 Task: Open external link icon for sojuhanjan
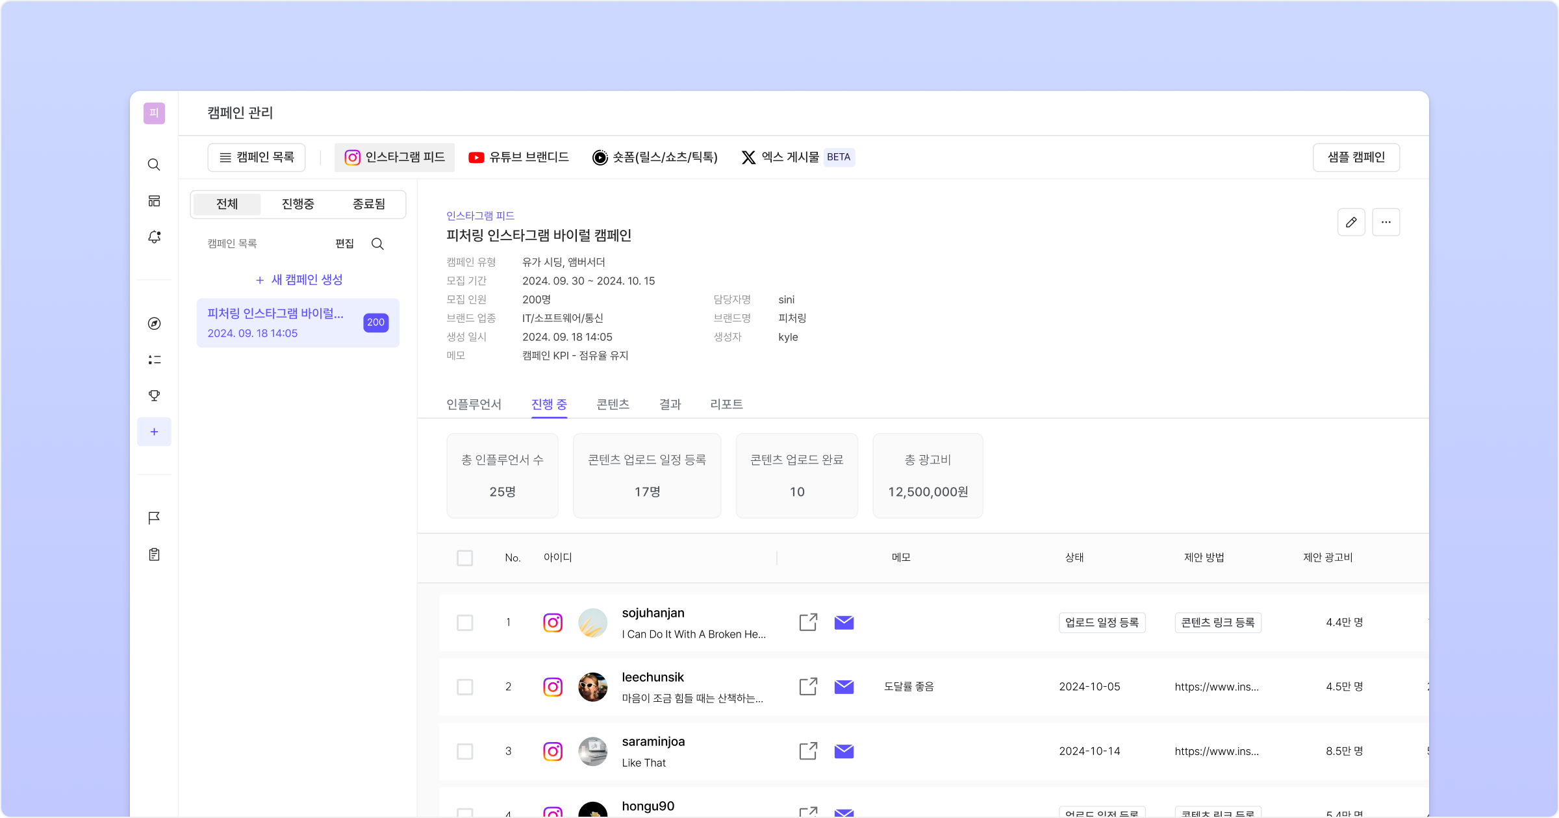point(808,622)
